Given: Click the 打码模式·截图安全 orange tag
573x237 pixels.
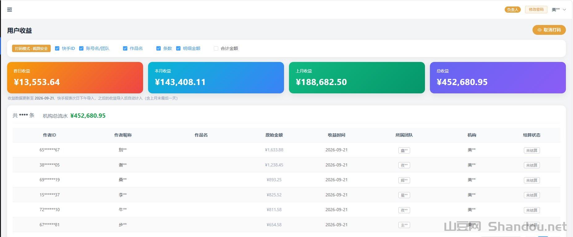Looking at the screenshot, I should coord(31,48).
